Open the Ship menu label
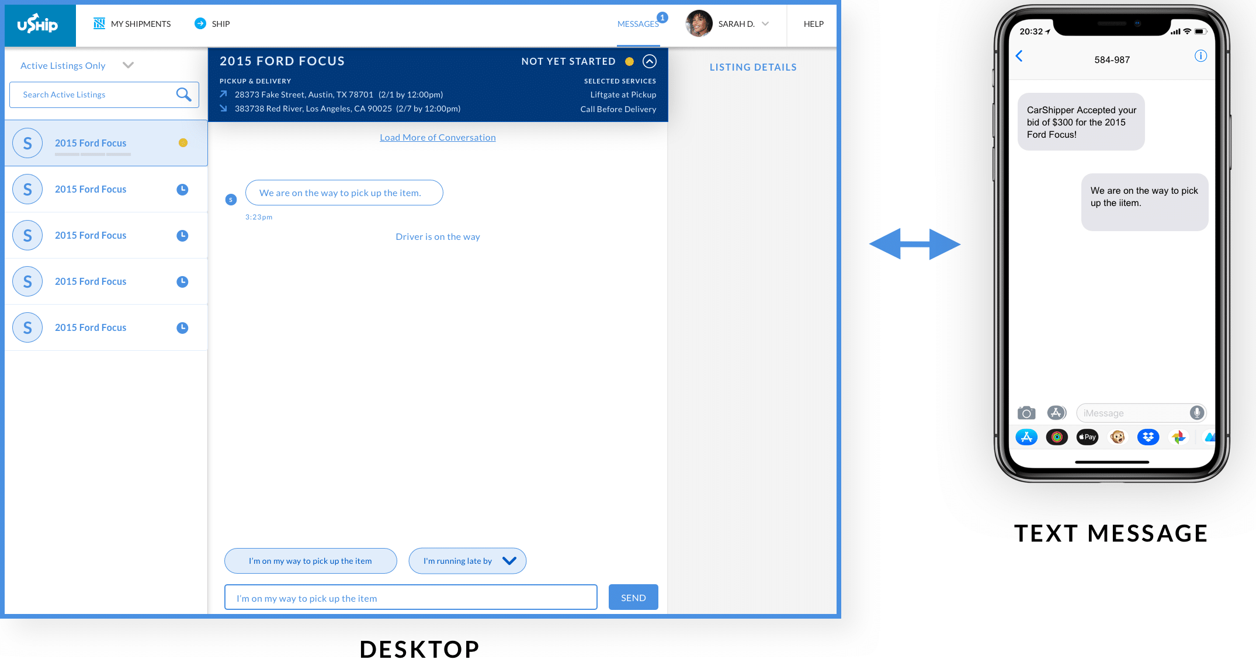 [x=221, y=24]
